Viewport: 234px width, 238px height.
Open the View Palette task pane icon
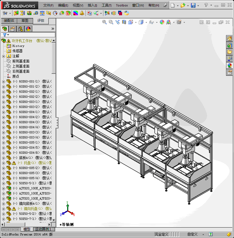tap(229, 59)
